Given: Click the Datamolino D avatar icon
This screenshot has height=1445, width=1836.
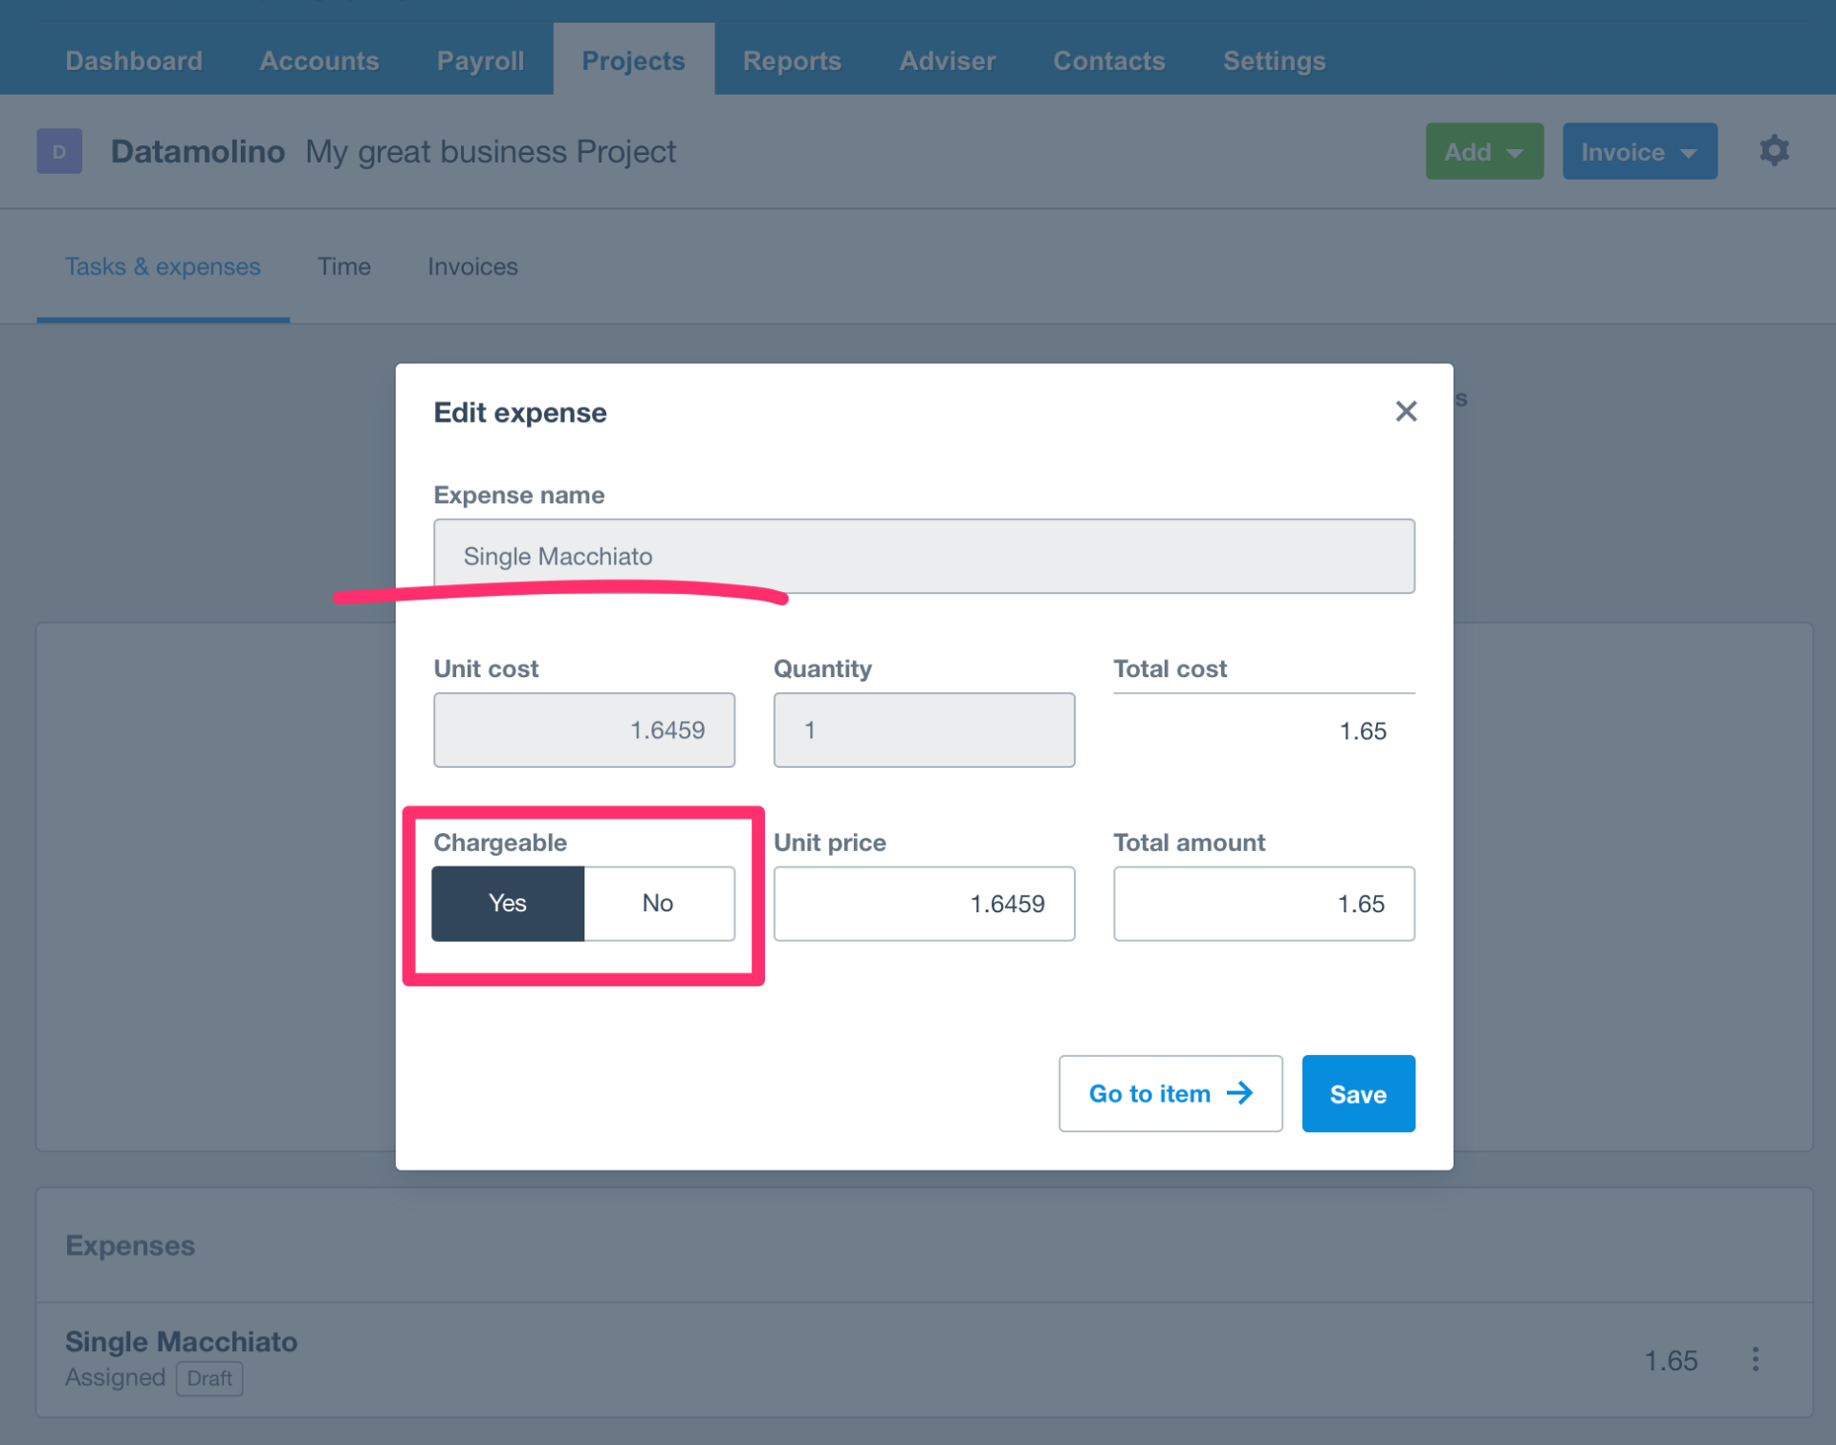Looking at the screenshot, I should pos(59,151).
